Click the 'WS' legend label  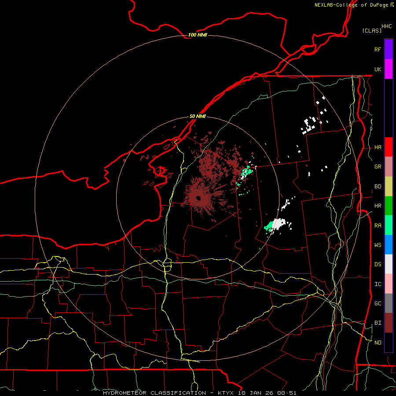tap(378, 245)
